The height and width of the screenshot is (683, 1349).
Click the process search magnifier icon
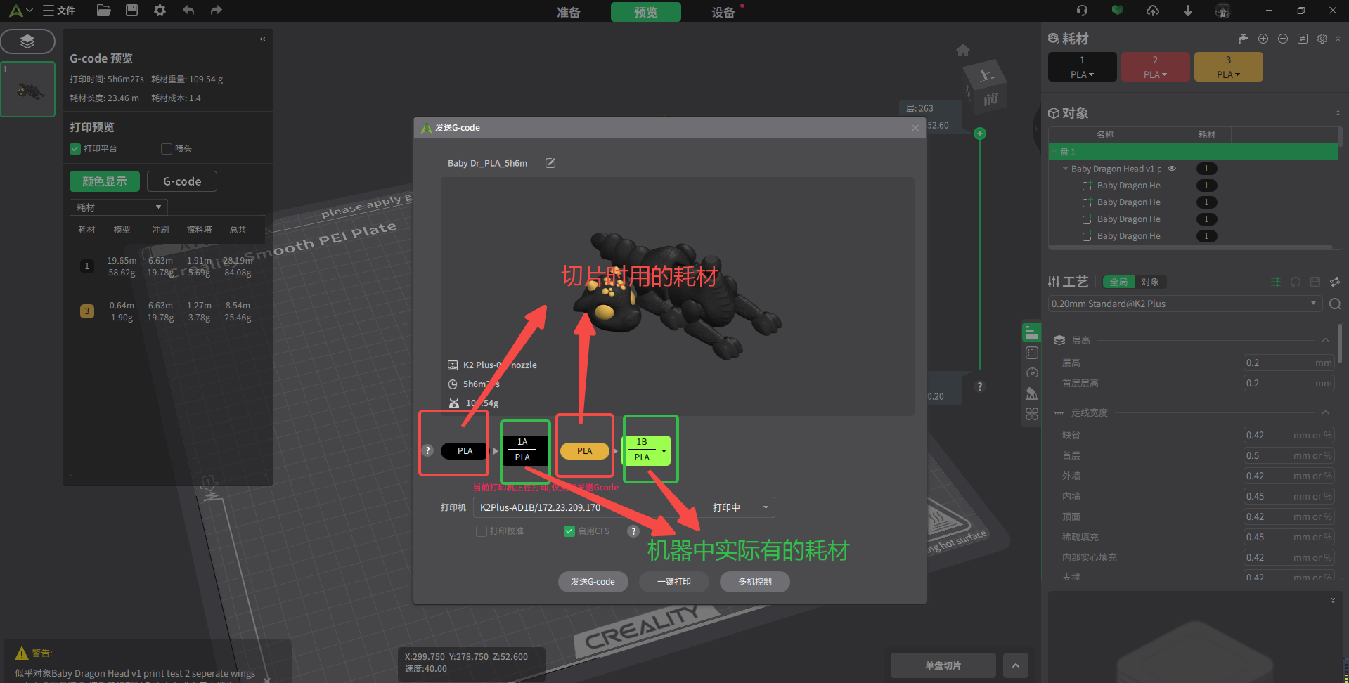tap(1335, 304)
